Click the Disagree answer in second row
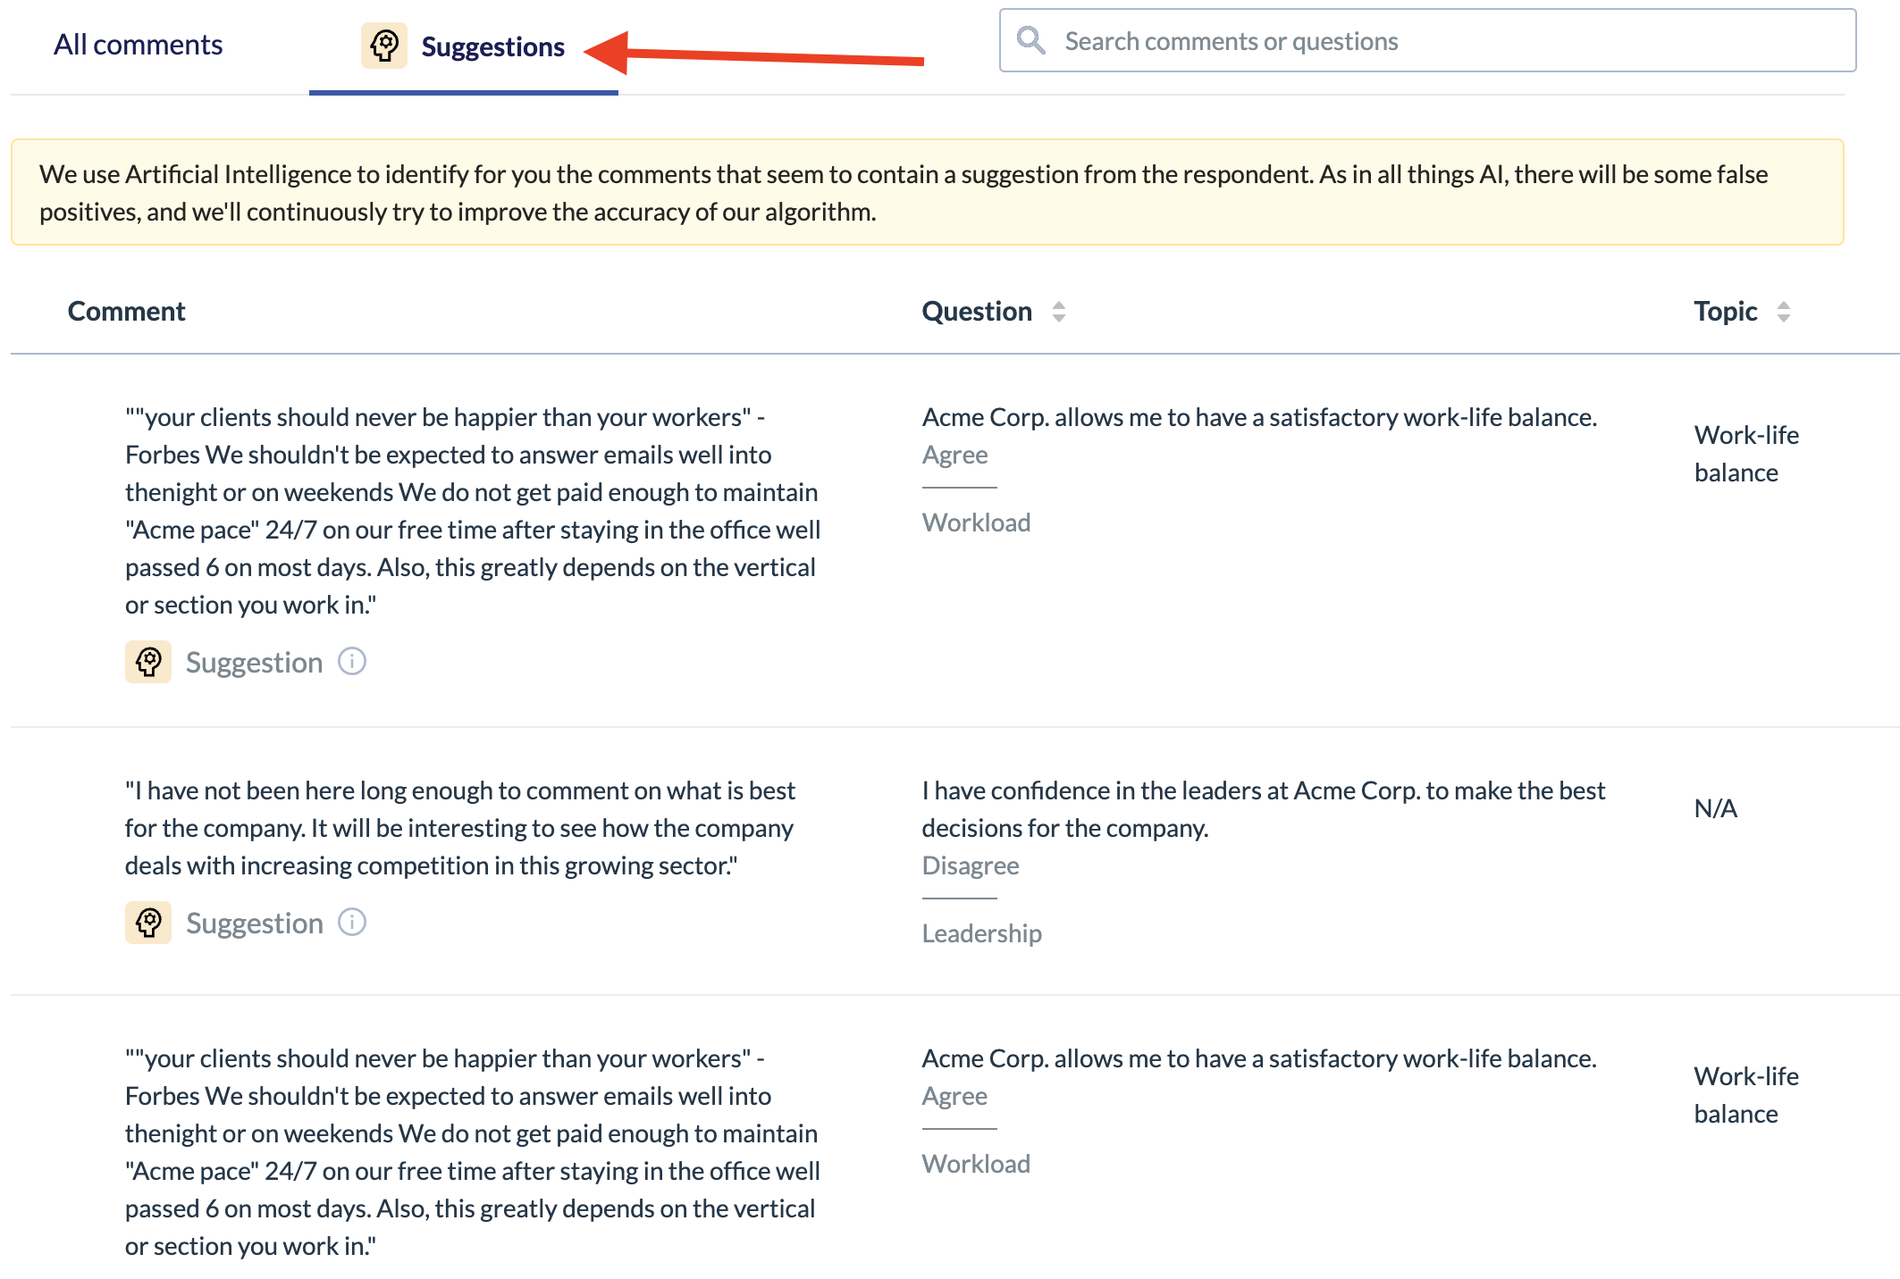This screenshot has width=1900, height=1279. tap(971, 865)
